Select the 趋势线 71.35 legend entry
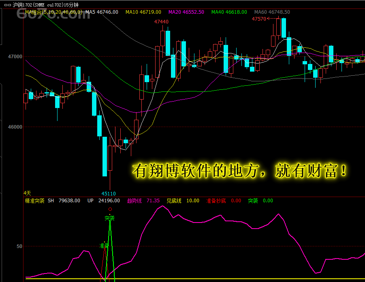The width and height of the screenshot is (365, 282). [x=143, y=201]
